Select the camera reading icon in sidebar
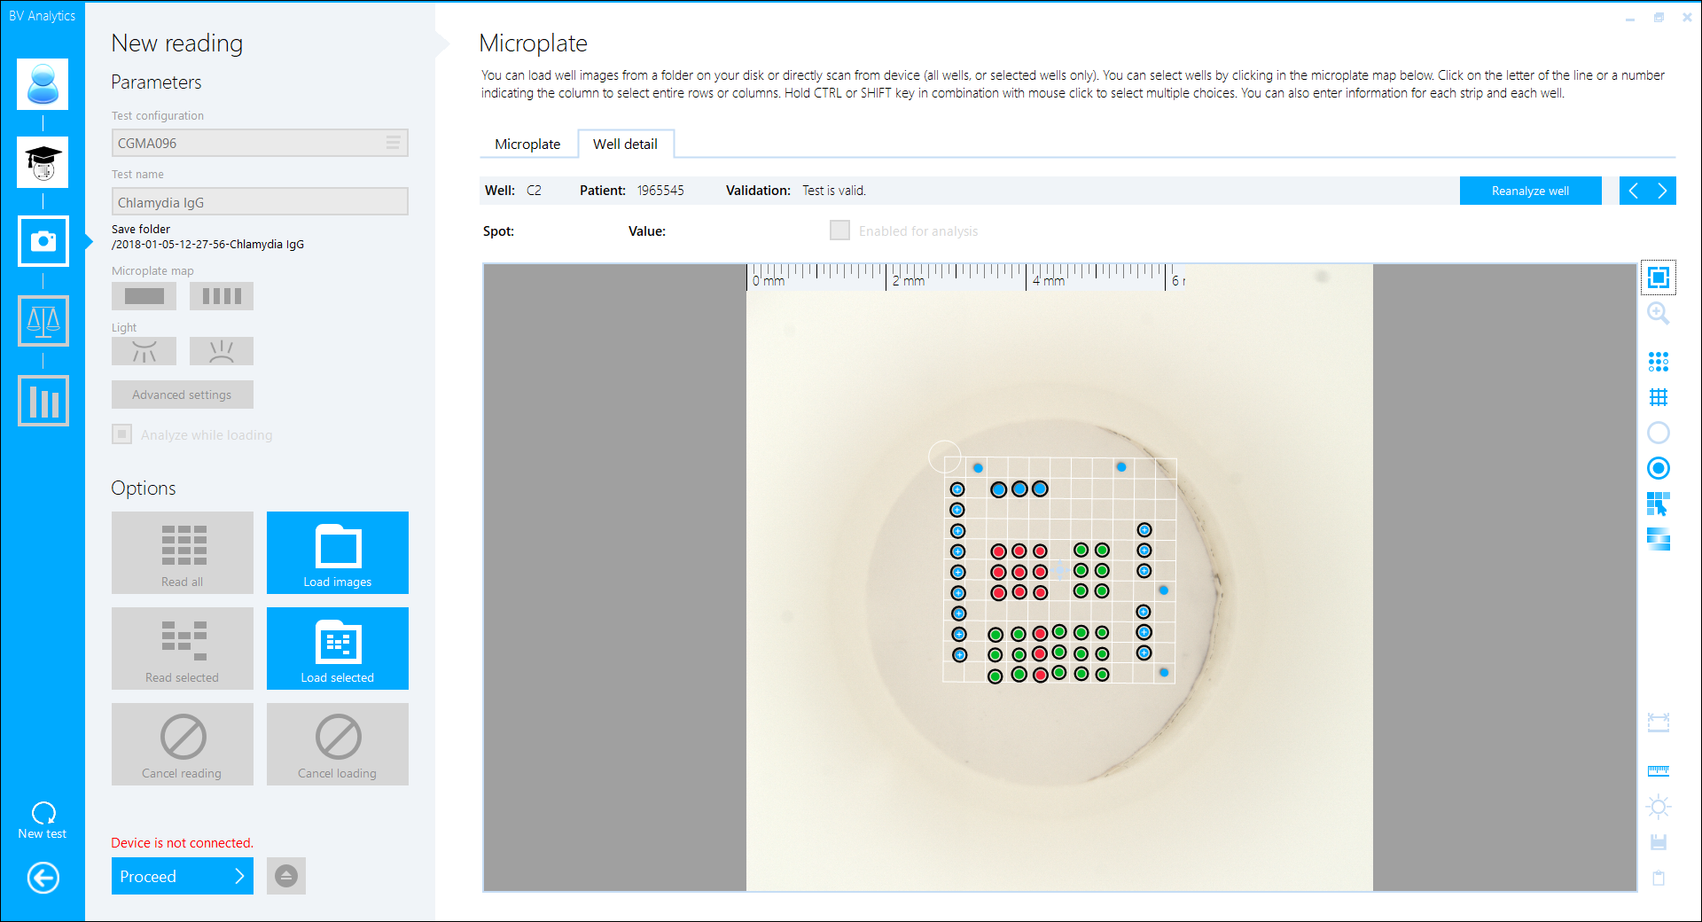 pyautogui.click(x=43, y=240)
